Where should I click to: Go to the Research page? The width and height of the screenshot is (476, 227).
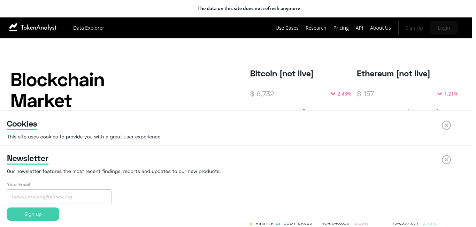[x=316, y=28]
